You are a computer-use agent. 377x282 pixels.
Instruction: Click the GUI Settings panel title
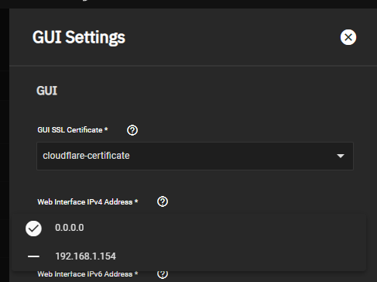coord(79,37)
